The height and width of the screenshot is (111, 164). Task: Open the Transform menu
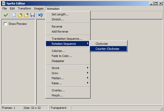(24, 8)
